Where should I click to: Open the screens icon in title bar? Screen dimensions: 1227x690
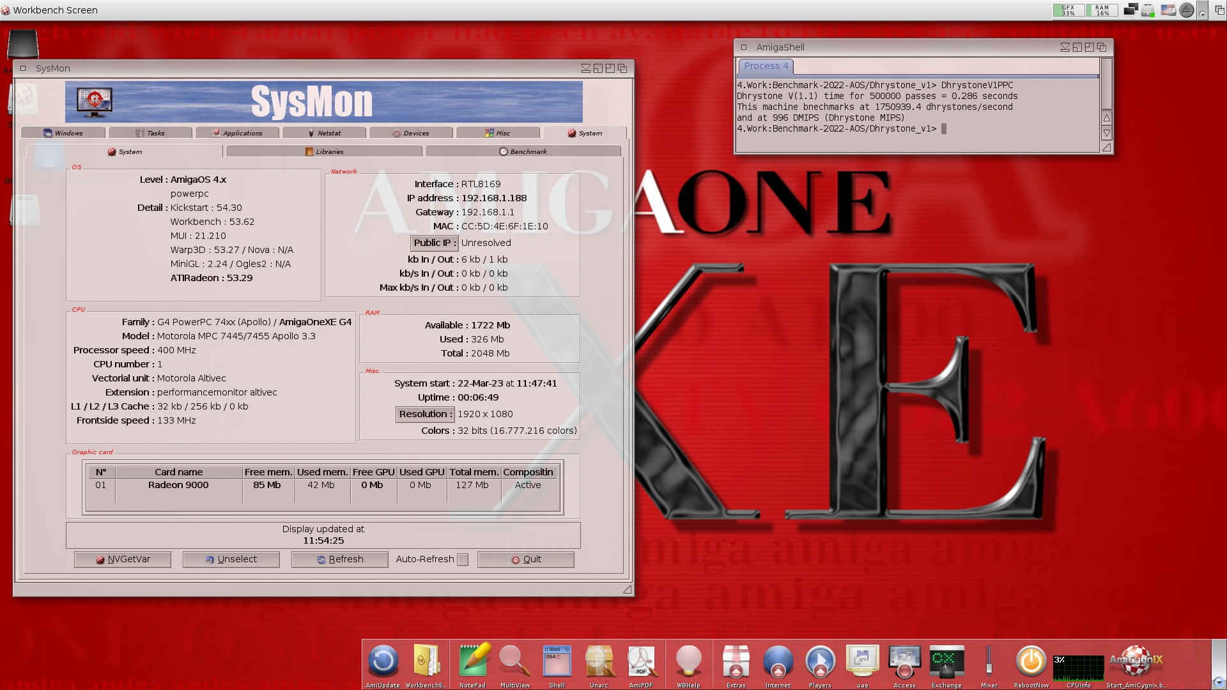(x=1131, y=10)
